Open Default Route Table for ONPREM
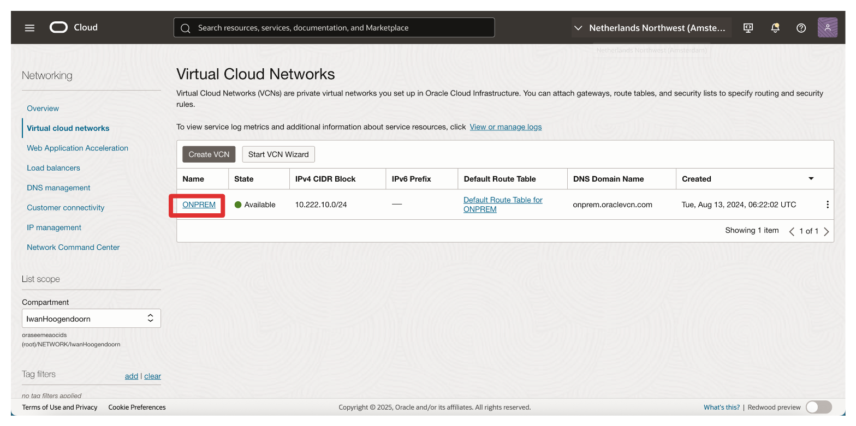This screenshot has width=856, height=426. coord(502,204)
